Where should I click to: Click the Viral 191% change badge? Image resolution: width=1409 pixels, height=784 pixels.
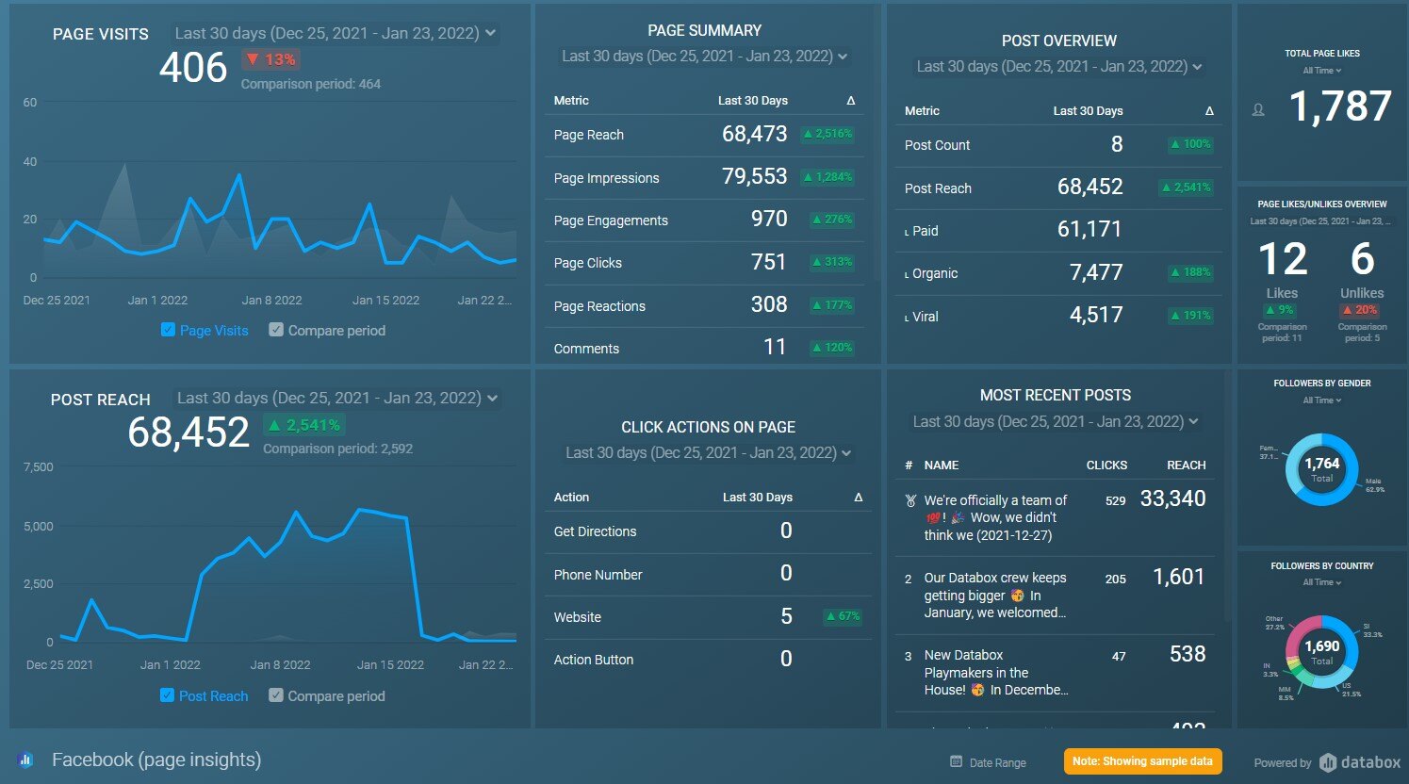click(x=1190, y=316)
